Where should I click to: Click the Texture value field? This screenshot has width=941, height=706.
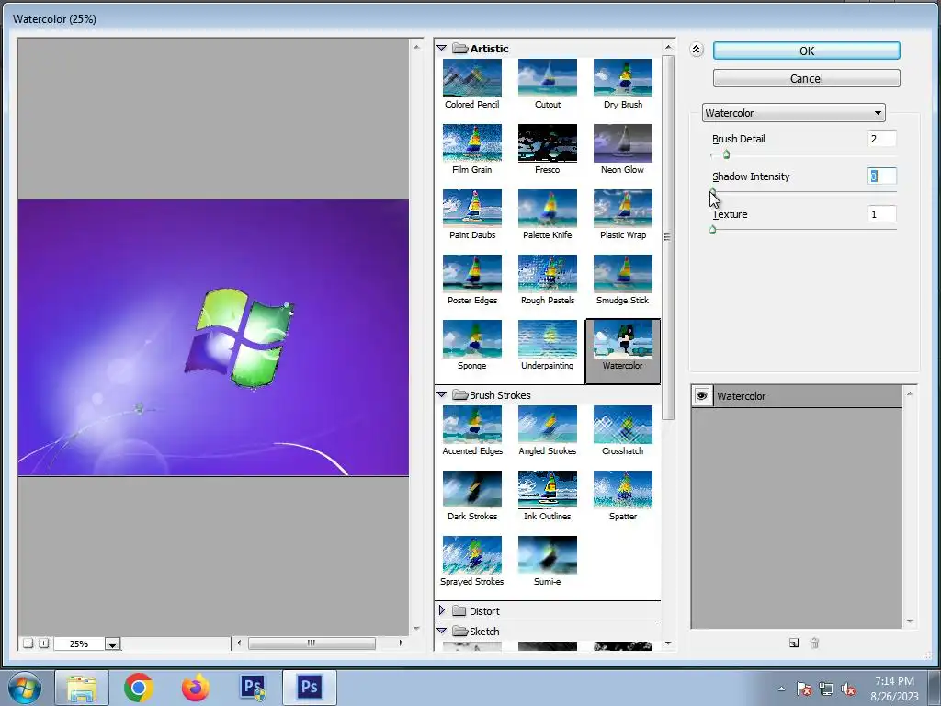pyautogui.click(x=881, y=214)
